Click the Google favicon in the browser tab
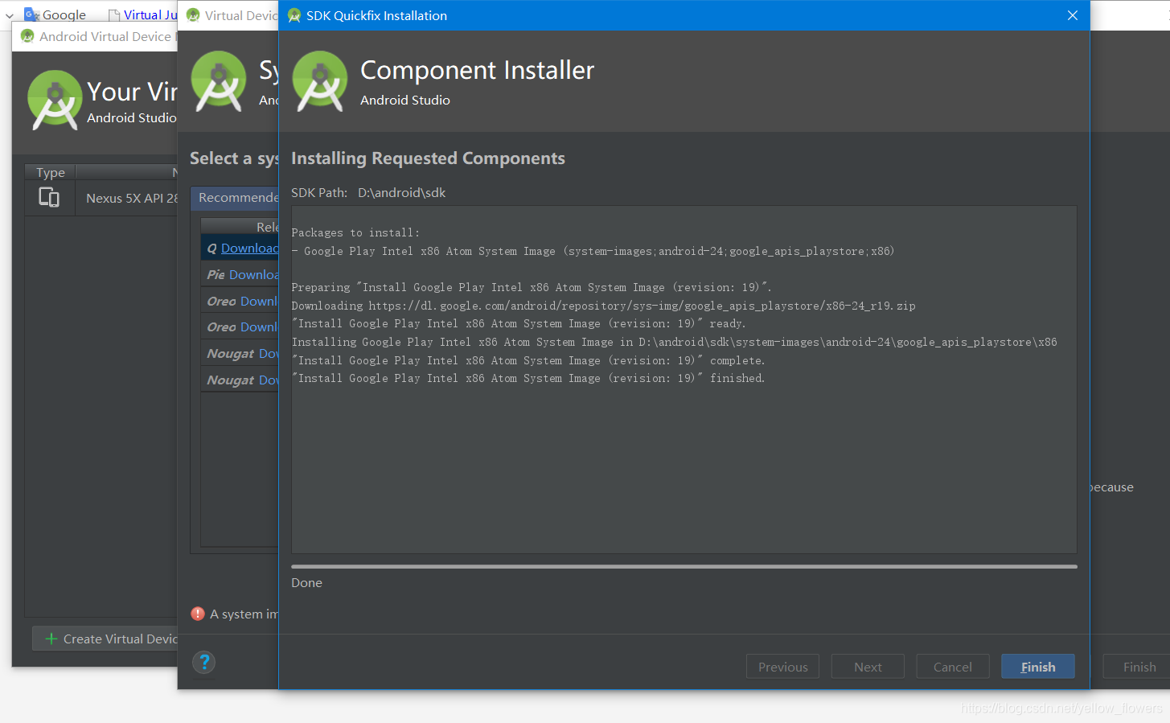1170x723 pixels. click(31, 14)
